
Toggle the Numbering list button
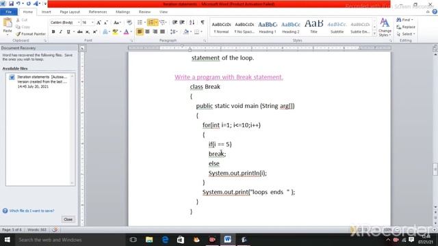pos(151,23)
